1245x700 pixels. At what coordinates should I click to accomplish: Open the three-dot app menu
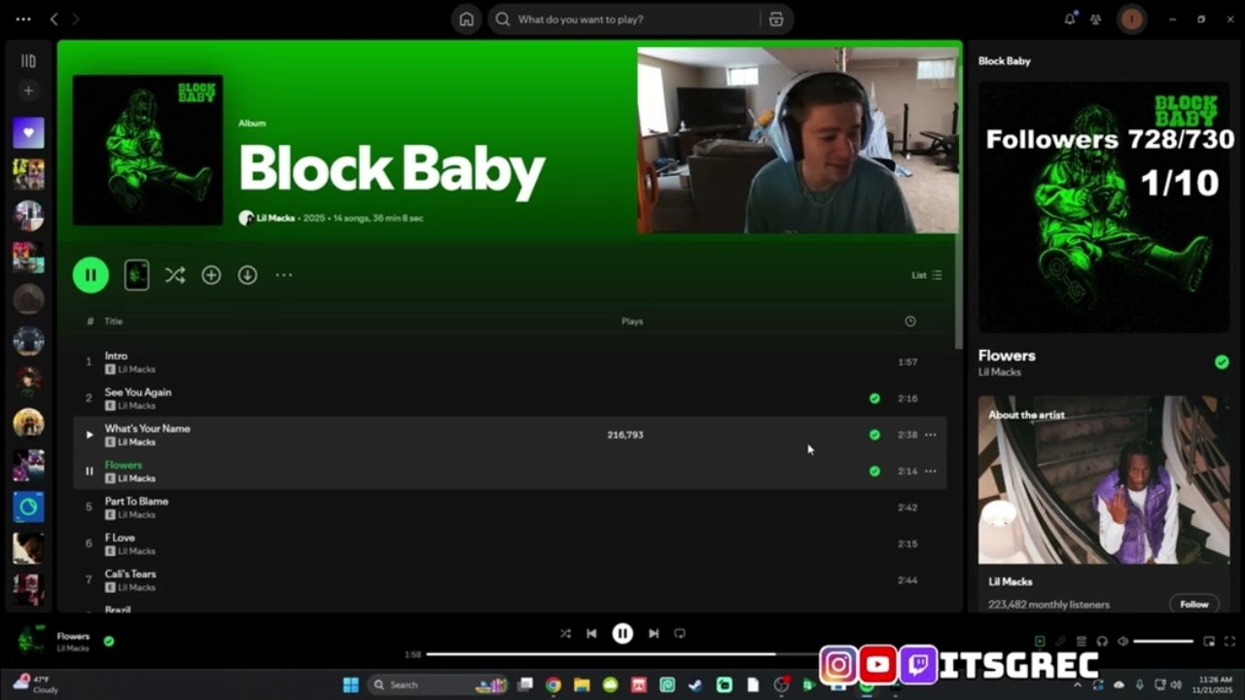pyautogui.click(x=23, y=18)
